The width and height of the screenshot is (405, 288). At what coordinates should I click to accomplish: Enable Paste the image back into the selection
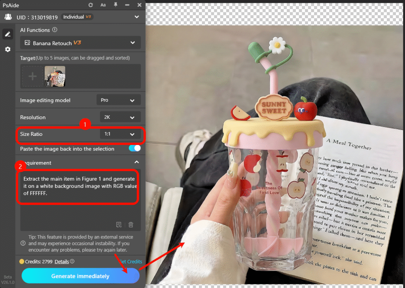tap(133, 149)
